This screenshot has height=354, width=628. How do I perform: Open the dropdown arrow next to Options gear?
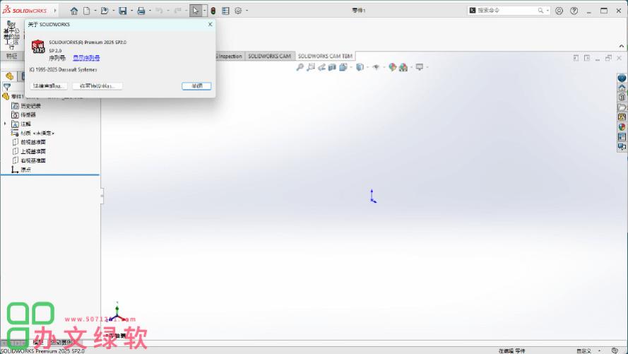pos(247,11)
